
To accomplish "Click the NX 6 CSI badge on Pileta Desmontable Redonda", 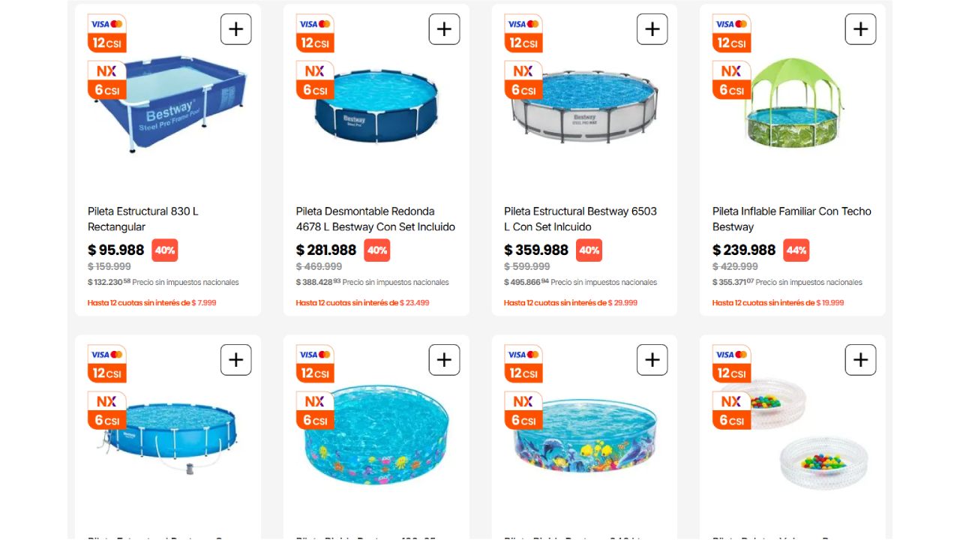I will [x=315, y=78].
